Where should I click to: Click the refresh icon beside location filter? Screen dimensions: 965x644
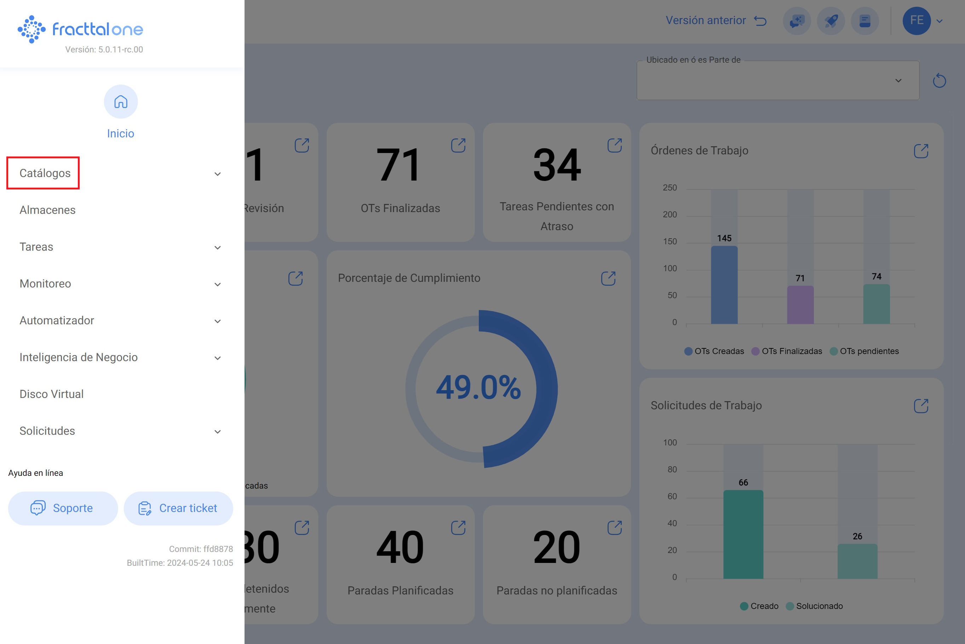point(939,80)
